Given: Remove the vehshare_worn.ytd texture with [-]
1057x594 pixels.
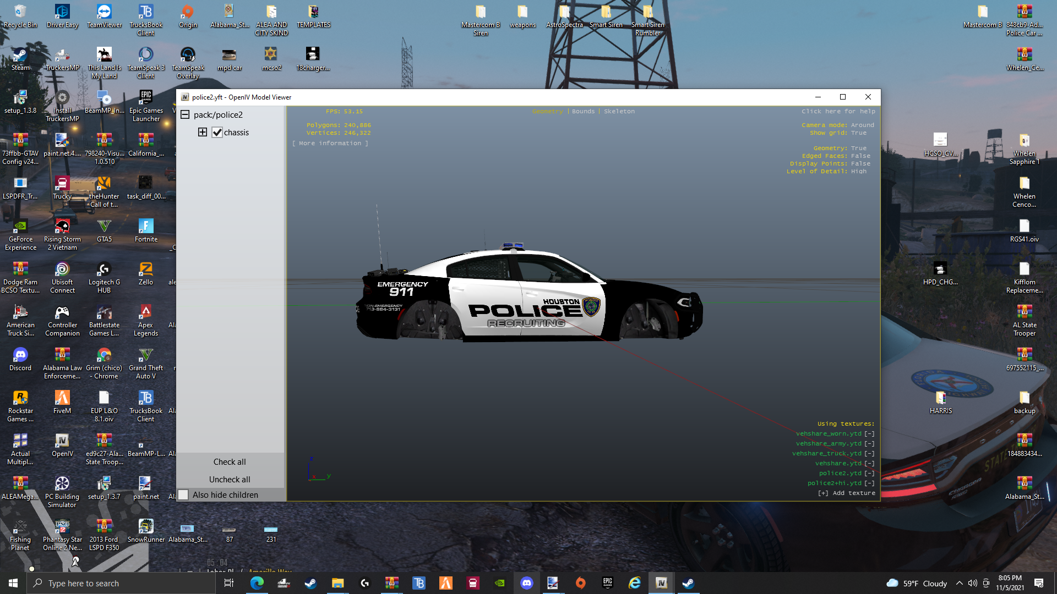Looking at the screenshot, I should click(x=869, y=434).
